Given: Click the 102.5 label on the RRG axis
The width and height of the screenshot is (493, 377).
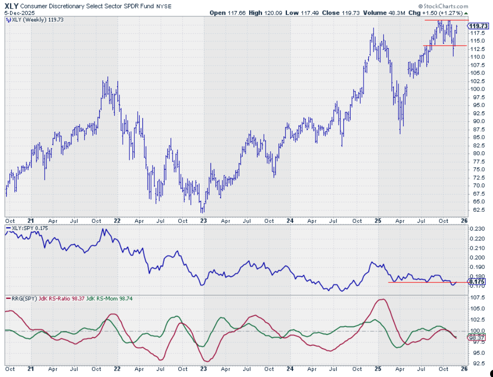Looking at the screenshot, I should tap(477, 319).
